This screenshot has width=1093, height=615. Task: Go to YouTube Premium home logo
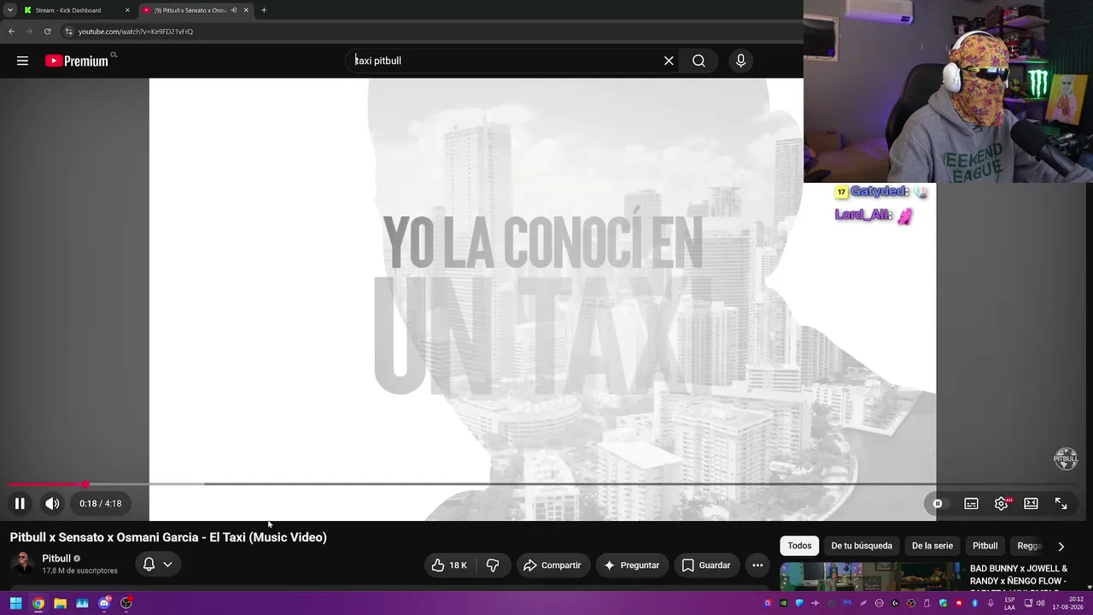77,61
